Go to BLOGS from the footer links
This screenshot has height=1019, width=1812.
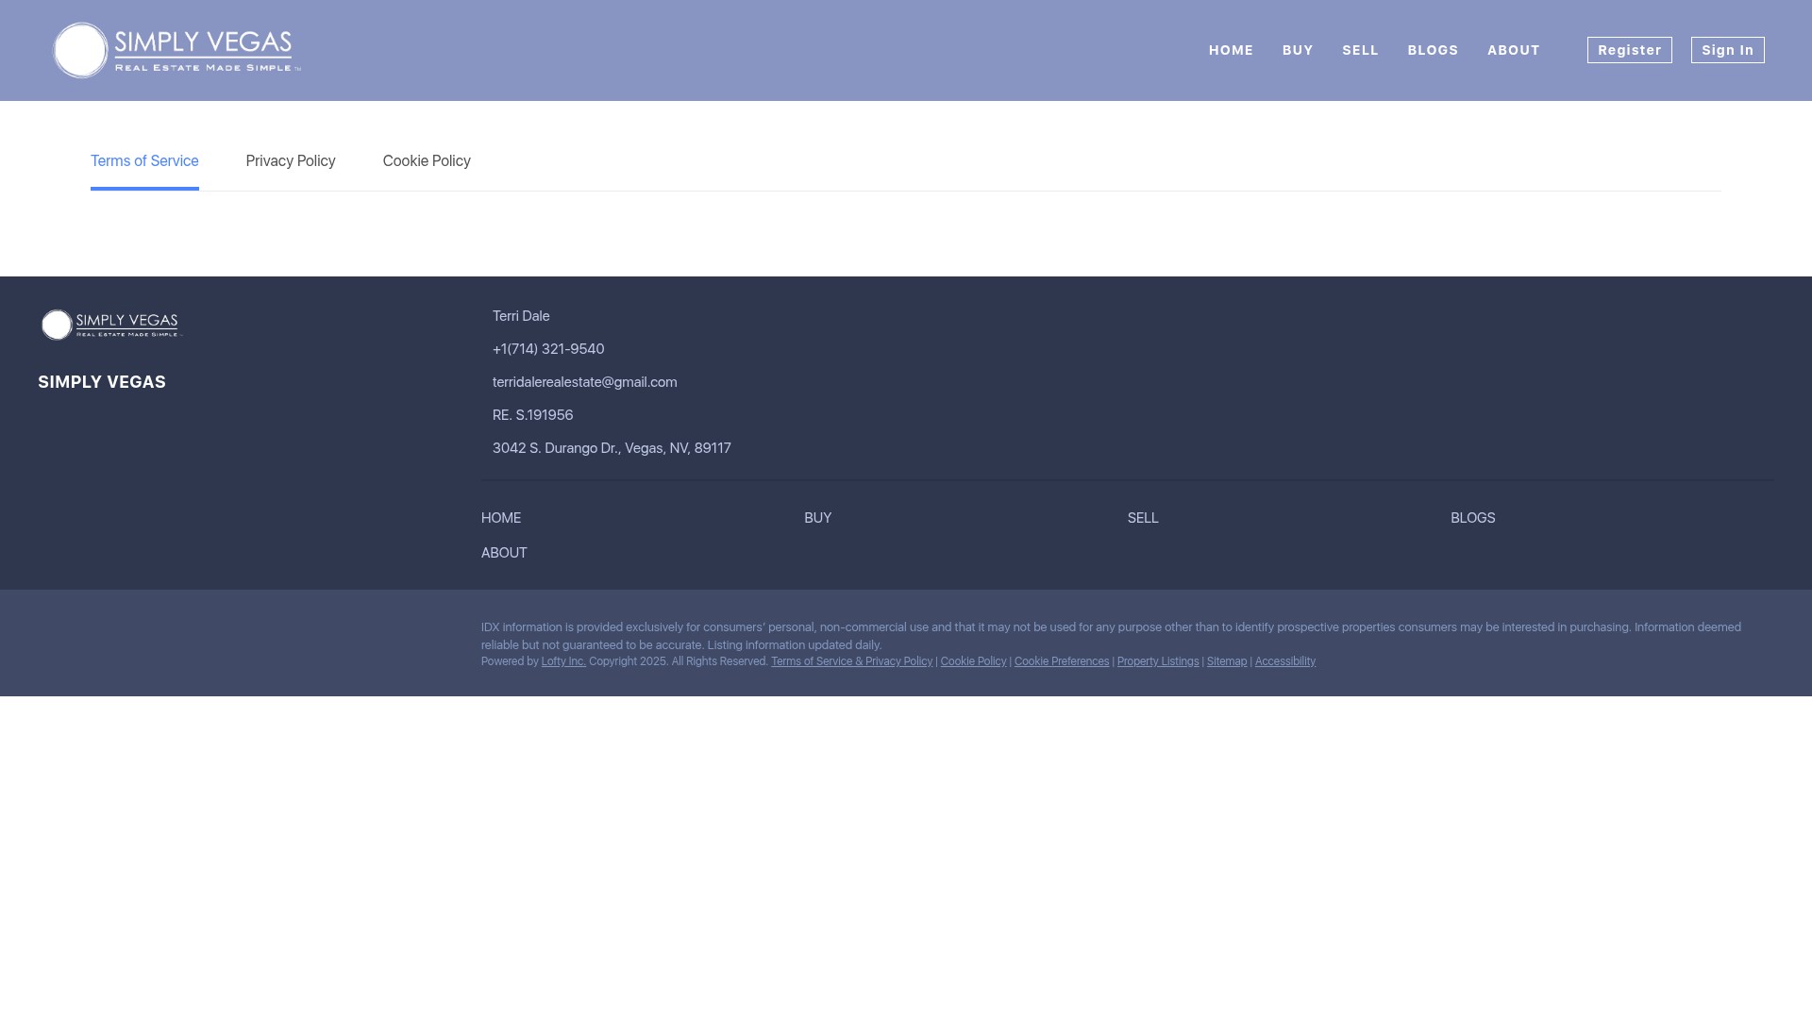click(x=1472, y=518)
